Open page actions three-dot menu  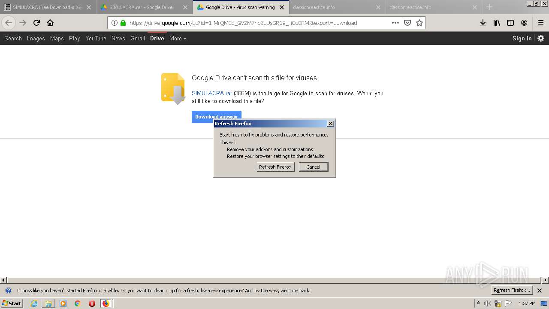395,23
